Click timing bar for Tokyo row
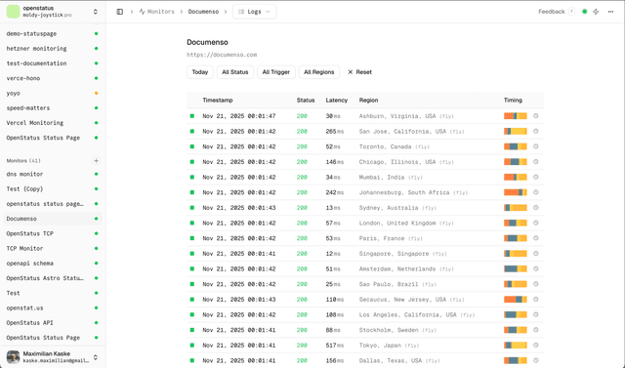The width and height of the screenshot is (625, 368). click(x=516, y=345)
